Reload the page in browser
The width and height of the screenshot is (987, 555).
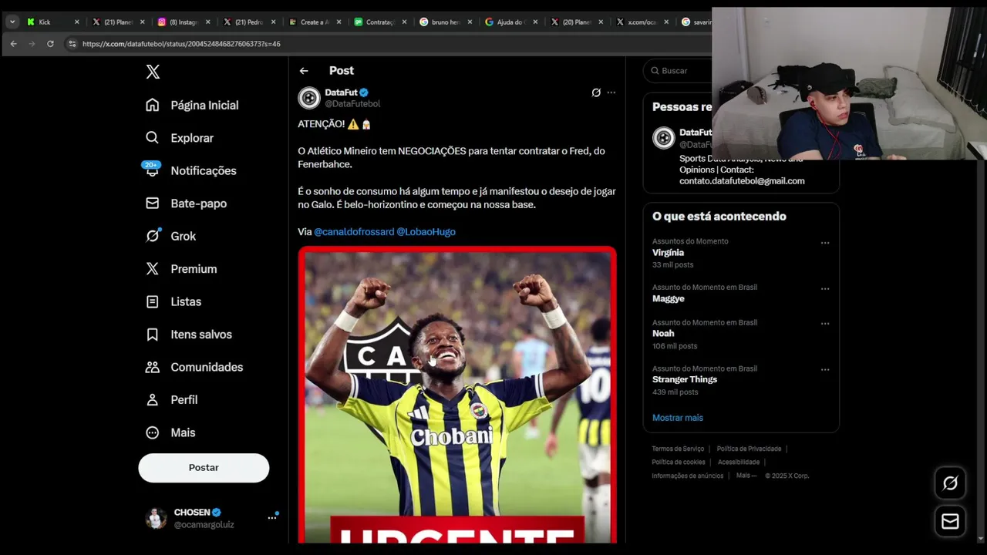(50, 44)
